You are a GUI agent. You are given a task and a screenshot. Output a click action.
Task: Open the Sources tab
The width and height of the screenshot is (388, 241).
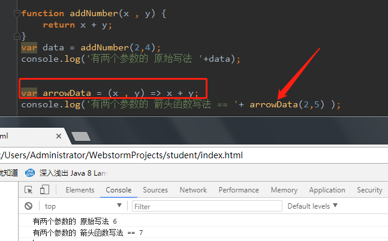pyautogui.click(x=155, y=190)
